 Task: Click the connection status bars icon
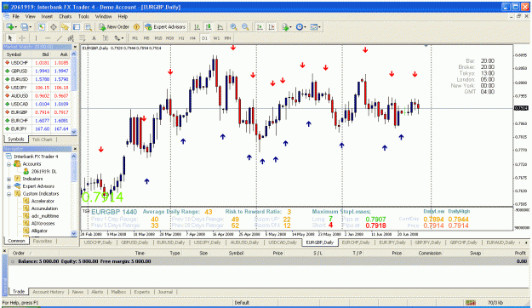tap(470, 303)
